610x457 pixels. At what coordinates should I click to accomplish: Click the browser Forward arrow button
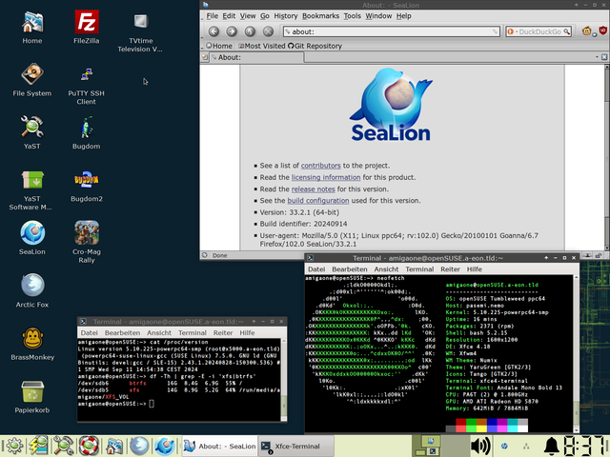coord(232,31)
